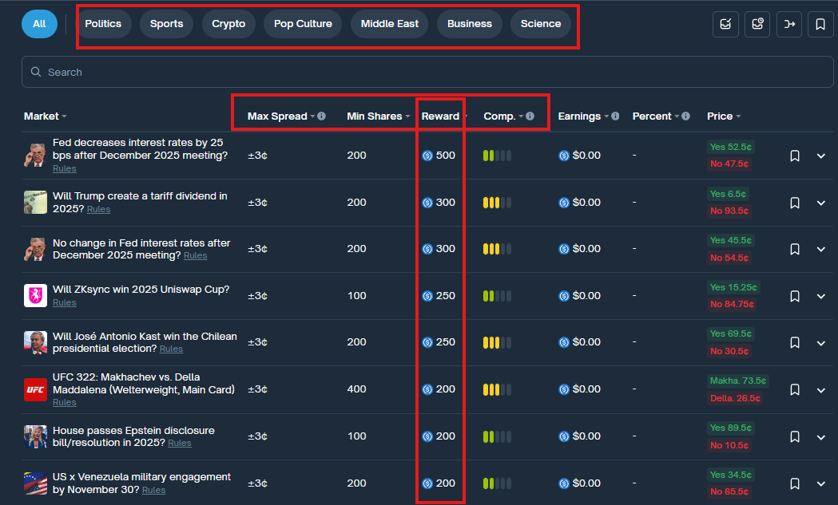Sort by the Market column header

click(x=45, y=116)
